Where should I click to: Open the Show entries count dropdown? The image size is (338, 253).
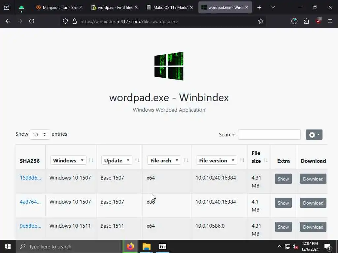point(40,134)
